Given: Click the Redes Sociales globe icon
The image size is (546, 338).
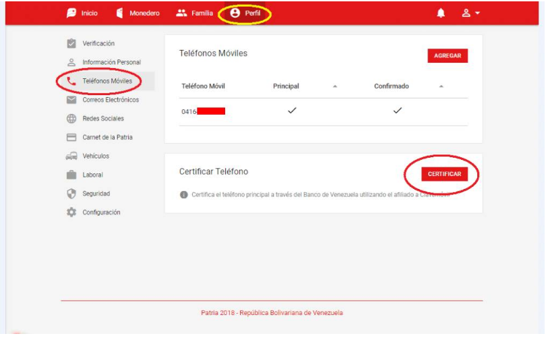Looking at the screenshot, I should coord(71,119).
